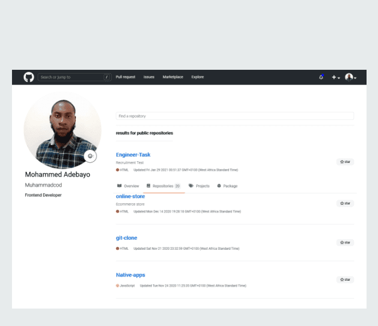The image size is (378, 326).
Task: Click the Frontend Developer bio text
Action: (43, 195)
